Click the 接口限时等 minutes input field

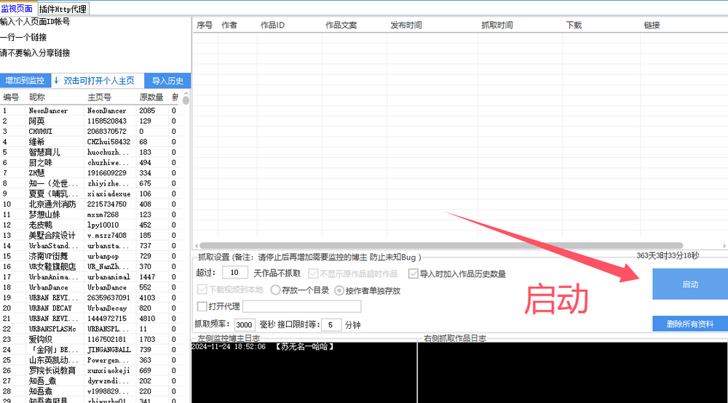331,324
